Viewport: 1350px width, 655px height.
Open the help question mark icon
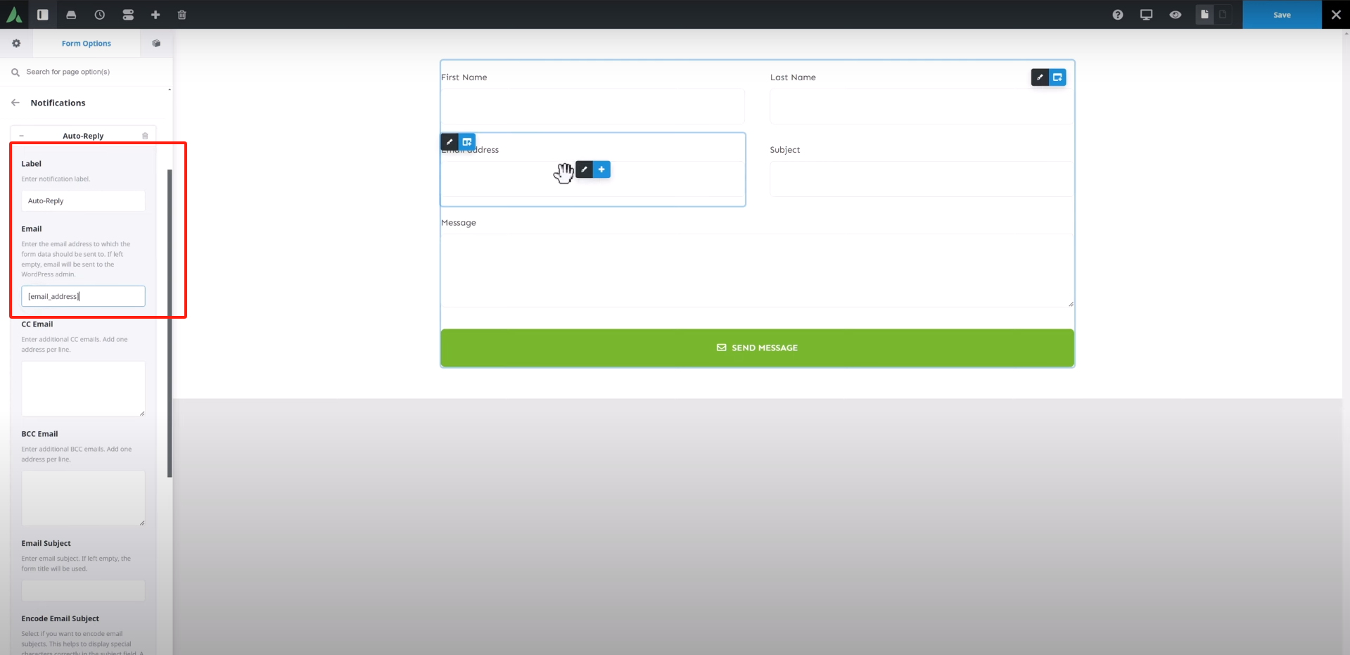pos(1118,15)
